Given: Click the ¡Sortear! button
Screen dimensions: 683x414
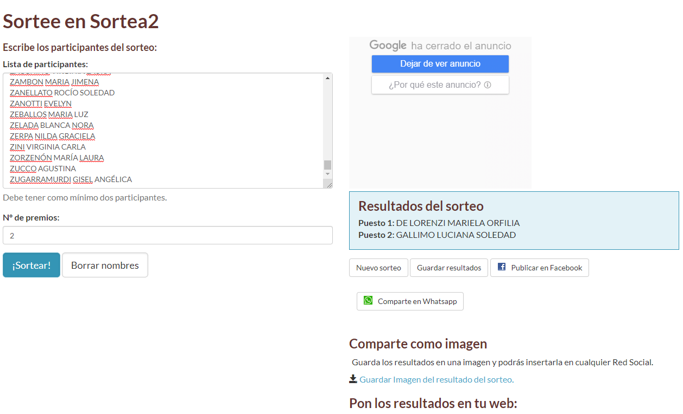Looking at the screenshot, I should pyautogui.click(x=31, y=265).
